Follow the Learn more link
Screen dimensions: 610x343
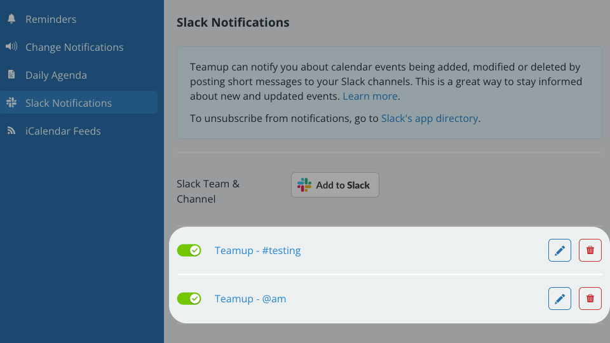pos(370,96)
